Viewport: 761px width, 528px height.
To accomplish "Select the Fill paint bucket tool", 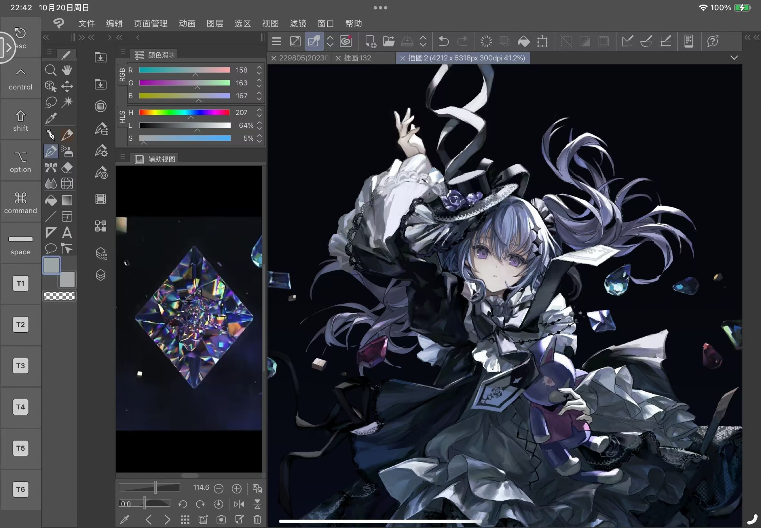I will (x=51, y=200).
